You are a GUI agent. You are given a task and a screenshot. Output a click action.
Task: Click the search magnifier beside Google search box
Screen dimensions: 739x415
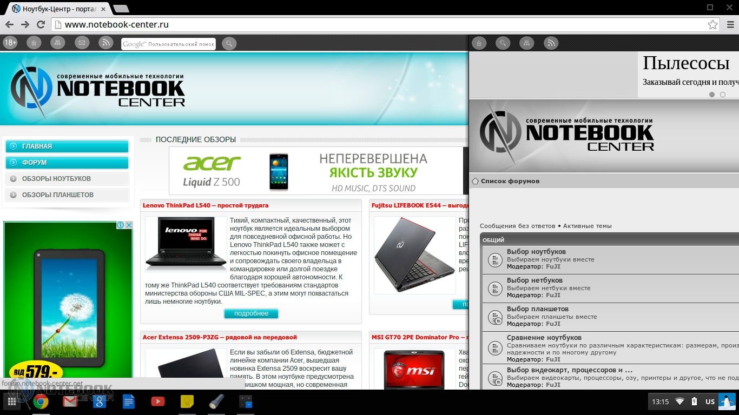229,44
